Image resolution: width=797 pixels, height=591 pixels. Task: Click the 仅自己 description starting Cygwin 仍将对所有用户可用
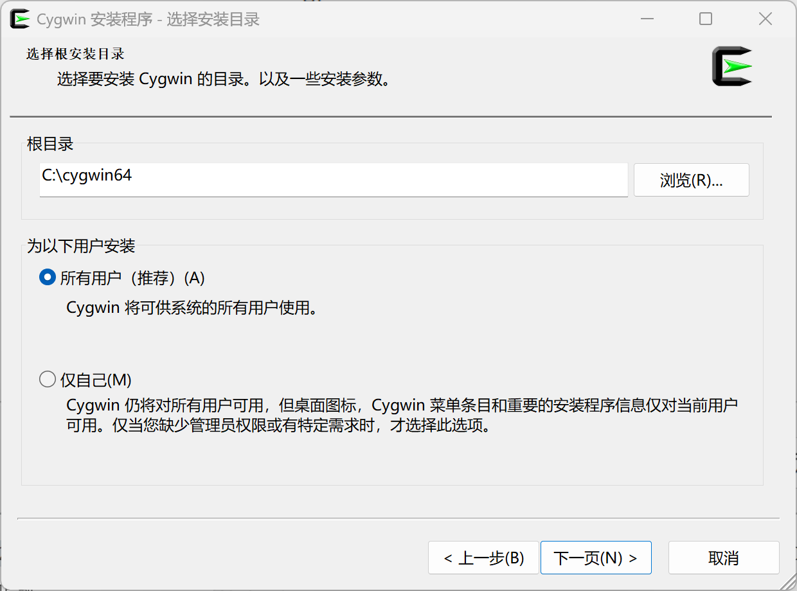402,416
